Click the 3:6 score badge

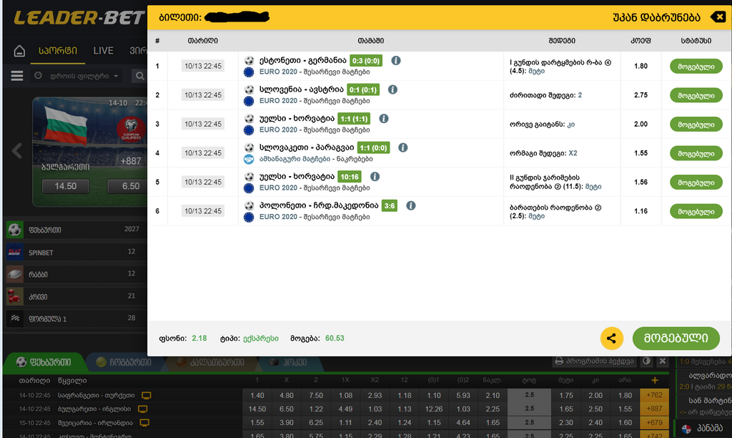pyautogui.click(x=390, y=205)
